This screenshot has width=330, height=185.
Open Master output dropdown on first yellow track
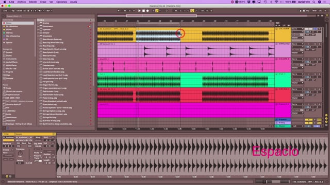[x=298, y=38]
